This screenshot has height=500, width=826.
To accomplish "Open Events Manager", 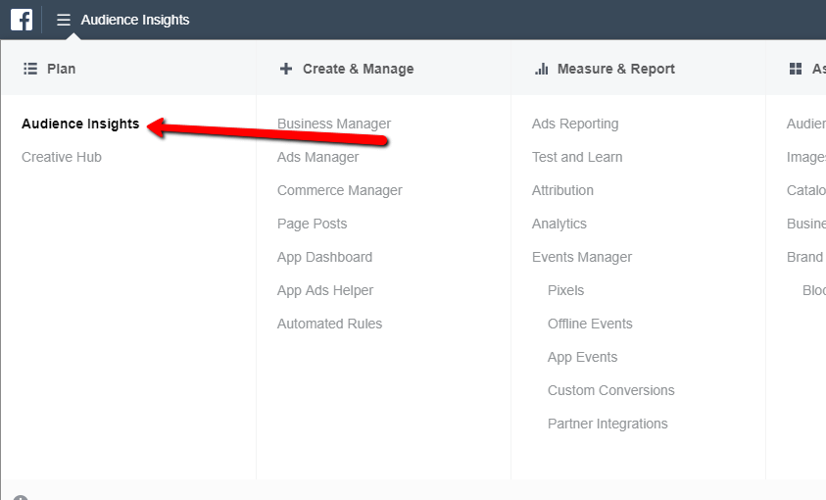I will point(582,257).
